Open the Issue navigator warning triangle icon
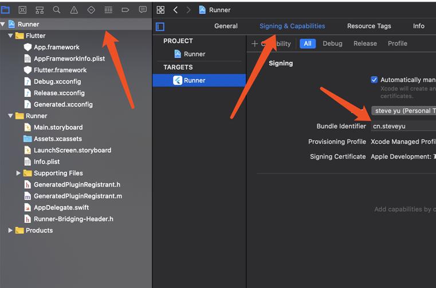The image size is (436, 288). point(74,10)
